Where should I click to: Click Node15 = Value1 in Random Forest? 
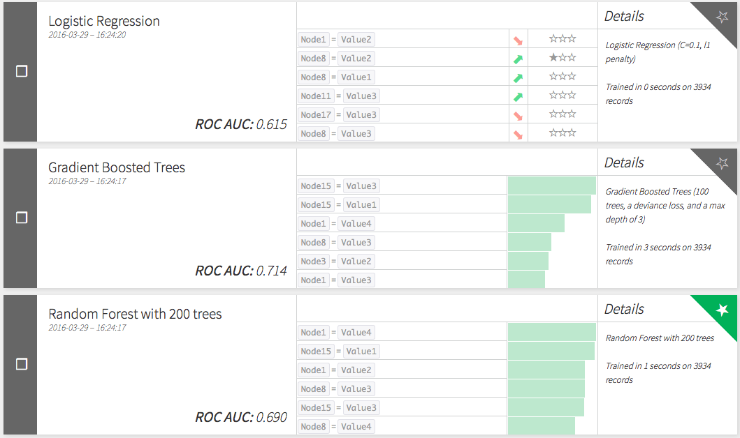point(339,352)
